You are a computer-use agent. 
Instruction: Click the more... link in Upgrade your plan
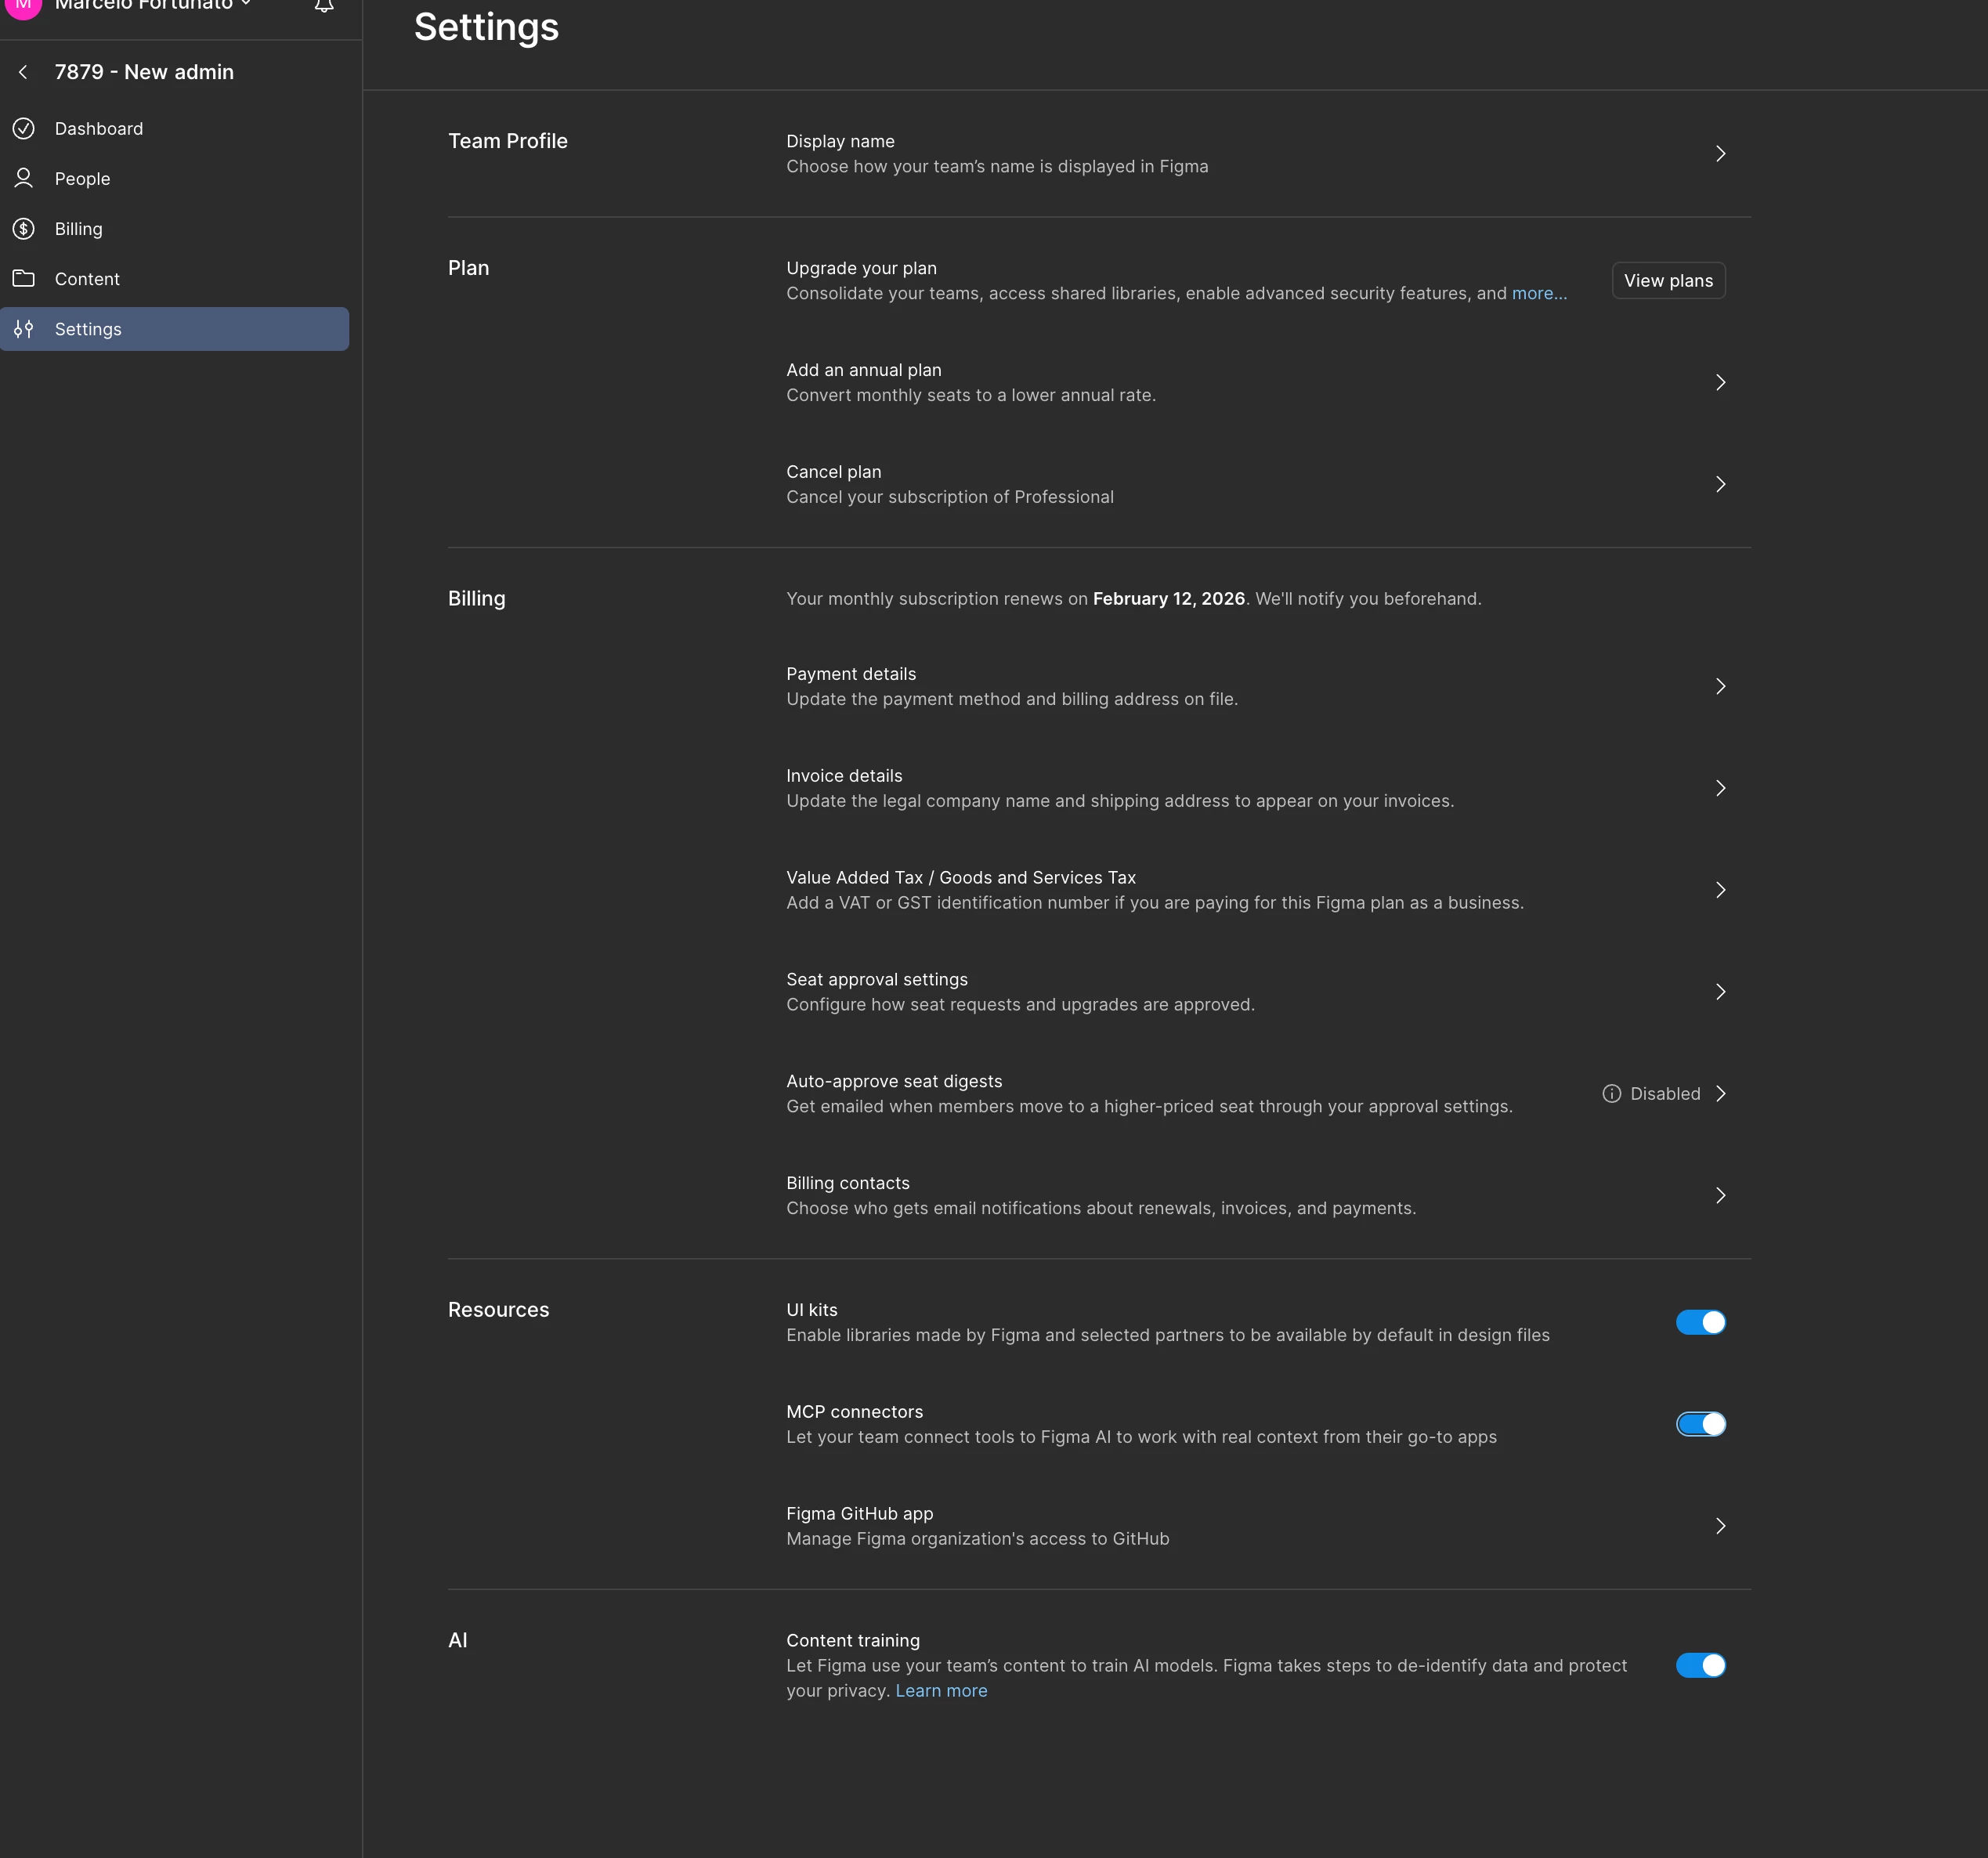coord(1538,293)
